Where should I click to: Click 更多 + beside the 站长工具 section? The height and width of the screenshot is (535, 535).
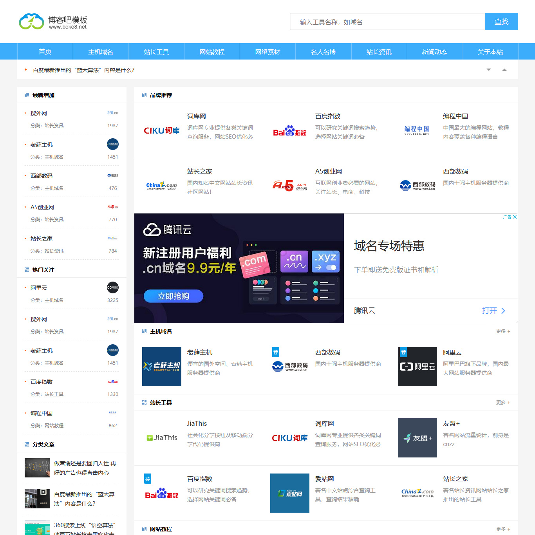click(503, 403)
